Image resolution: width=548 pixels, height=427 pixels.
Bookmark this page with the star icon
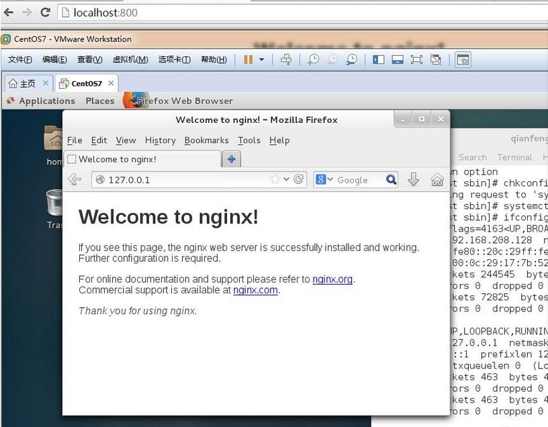click(x=275, y=180)
